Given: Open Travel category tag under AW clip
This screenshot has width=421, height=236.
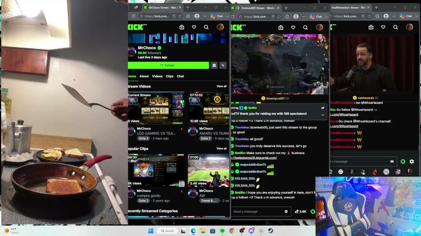Looking at the screenshot, I should (x=209, y=201).
